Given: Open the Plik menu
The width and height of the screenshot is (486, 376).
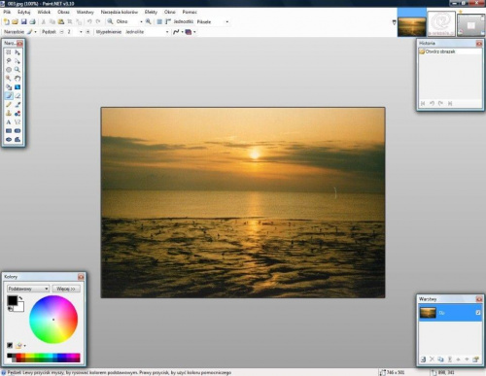Looking at the screenshot, I should tap(7, 12).
